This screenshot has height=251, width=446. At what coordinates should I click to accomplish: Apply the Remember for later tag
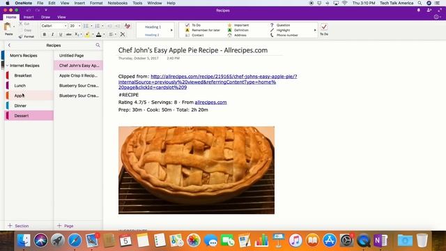[x=203, y=30]
